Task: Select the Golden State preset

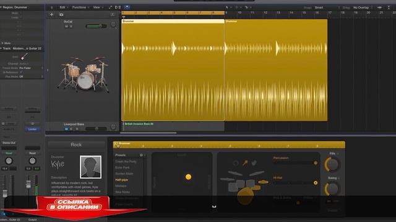Action: click(124, 174)
